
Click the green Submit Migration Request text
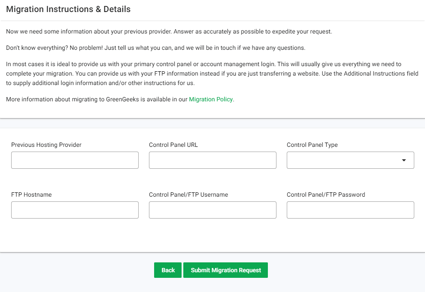point(225,270)
